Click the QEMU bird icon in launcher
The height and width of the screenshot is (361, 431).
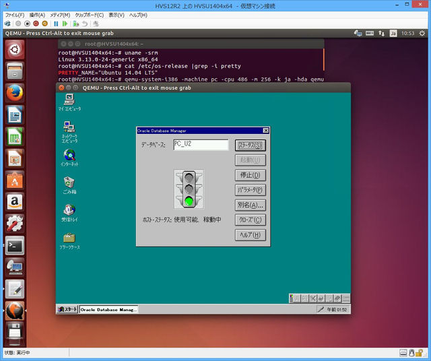tap(15, 310)
